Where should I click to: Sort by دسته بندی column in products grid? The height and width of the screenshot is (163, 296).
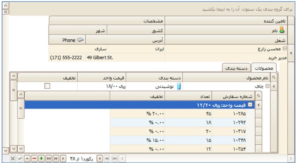pyautogui.click(x=154, y=77)
